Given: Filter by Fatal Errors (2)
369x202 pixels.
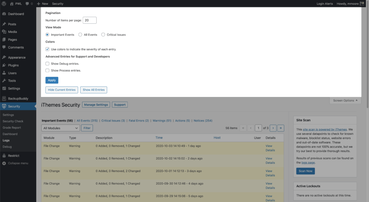Looking at the screenshot, I should click(x=139, y=121).
